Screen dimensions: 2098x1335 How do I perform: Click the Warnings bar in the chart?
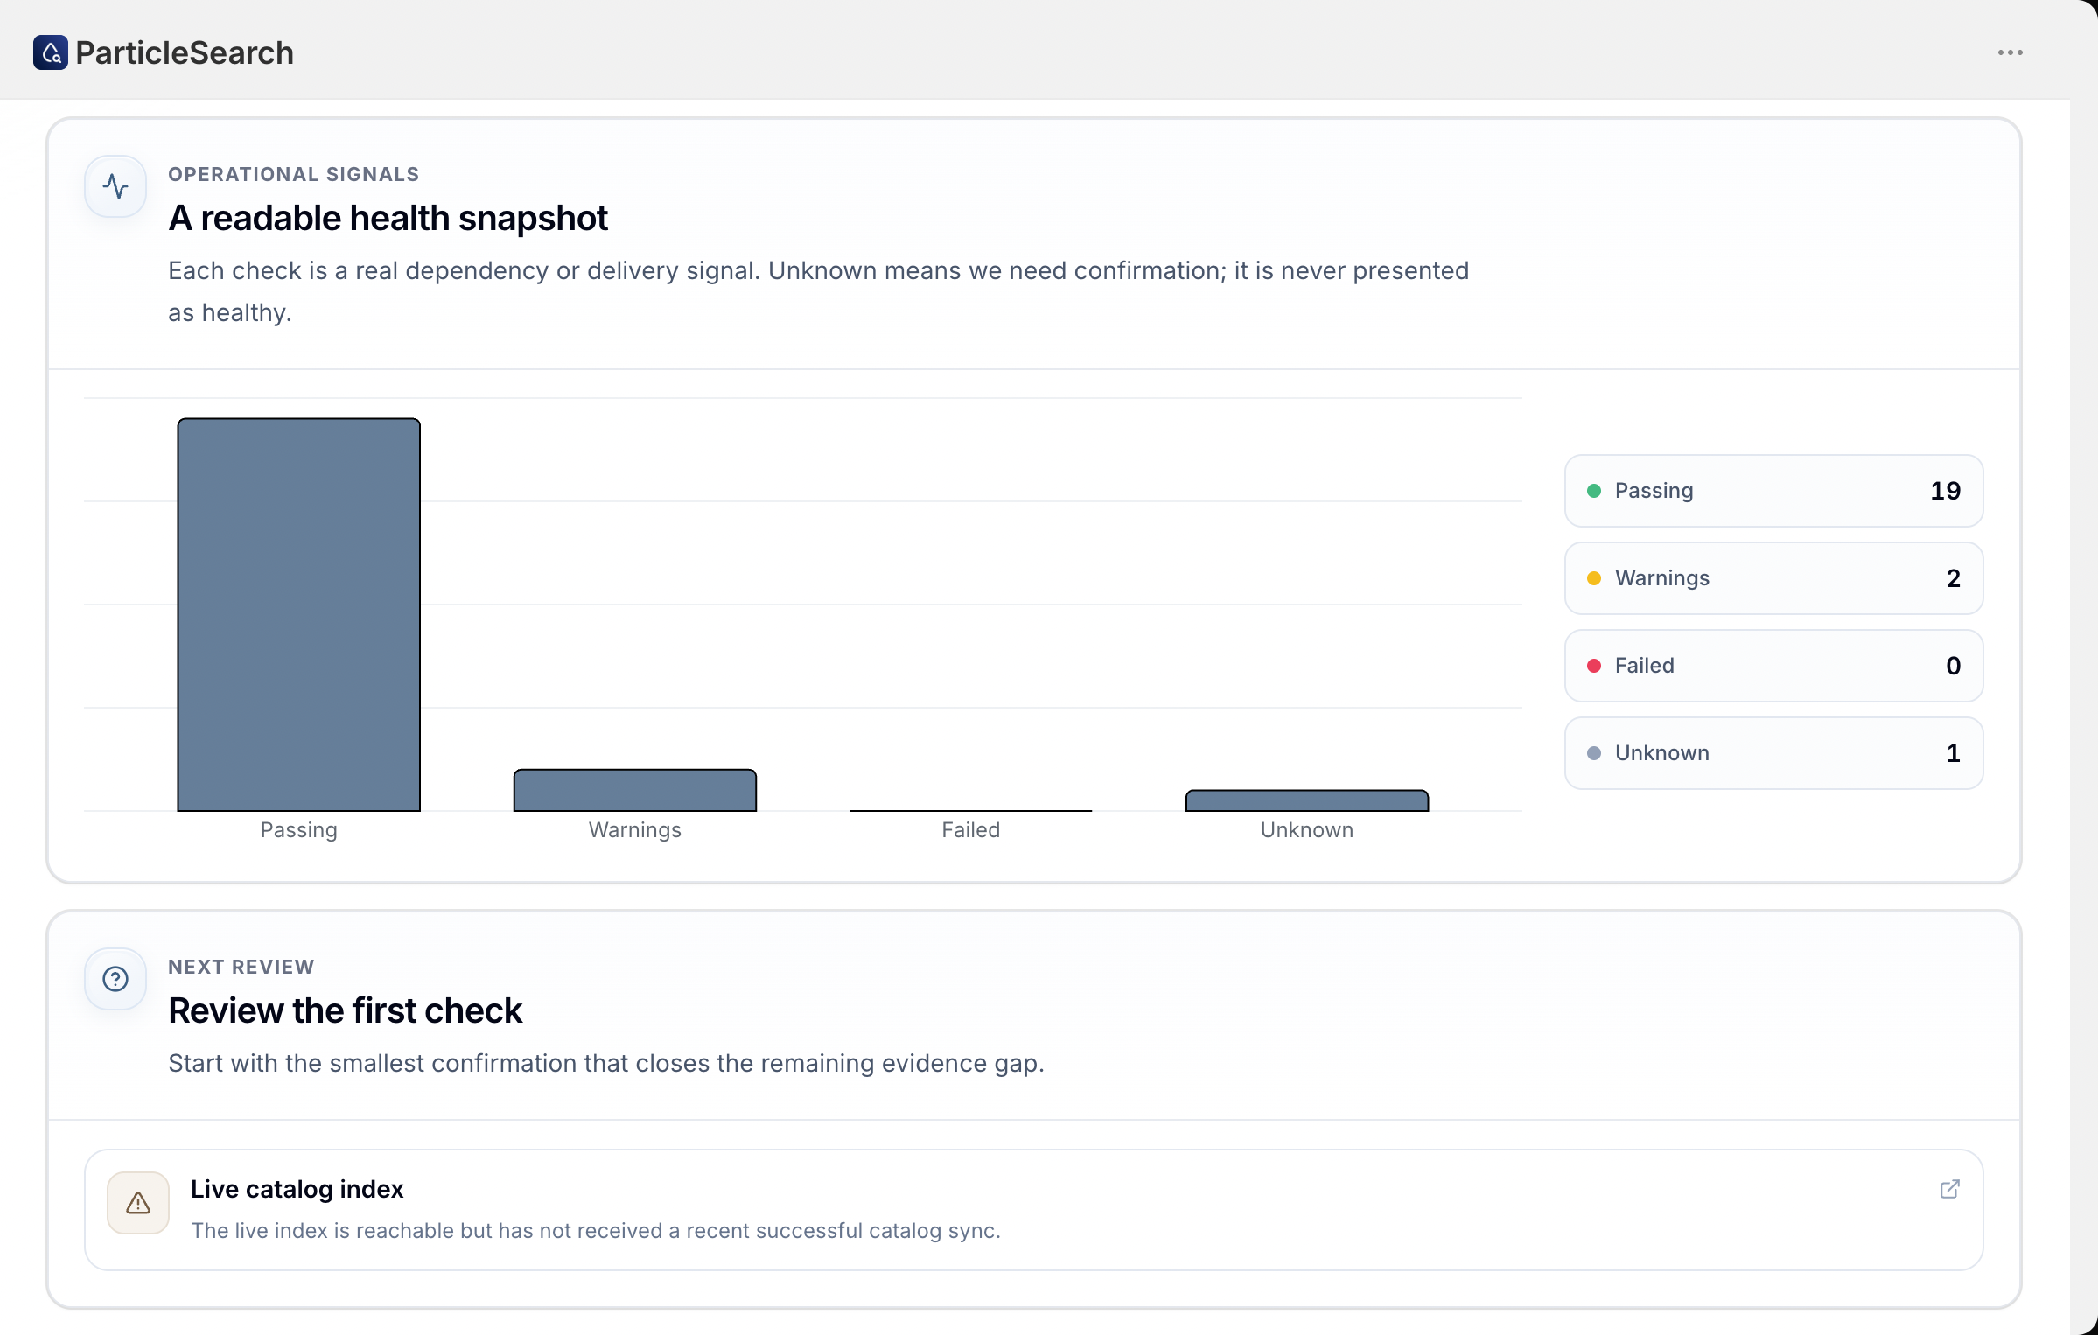(x=635, y=791)
